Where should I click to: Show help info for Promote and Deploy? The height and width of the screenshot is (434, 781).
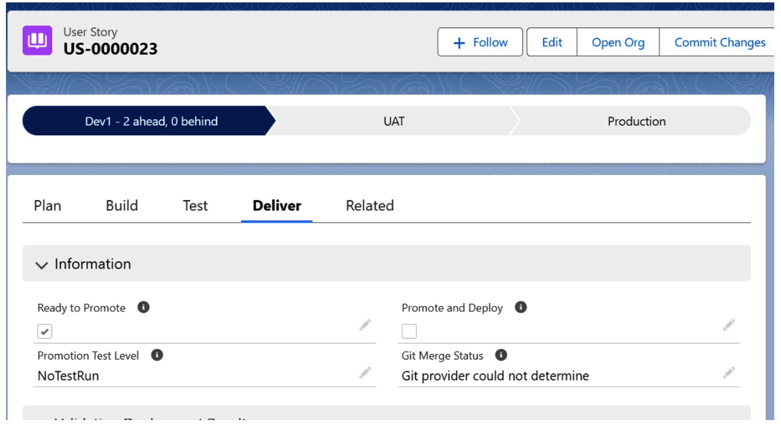521,307
